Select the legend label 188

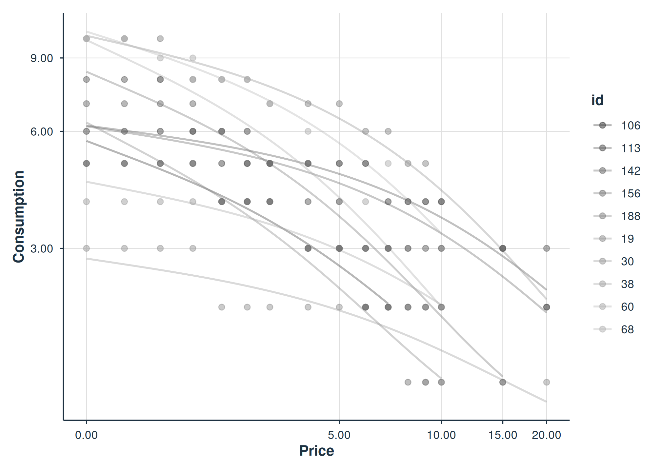click(631, 216)
